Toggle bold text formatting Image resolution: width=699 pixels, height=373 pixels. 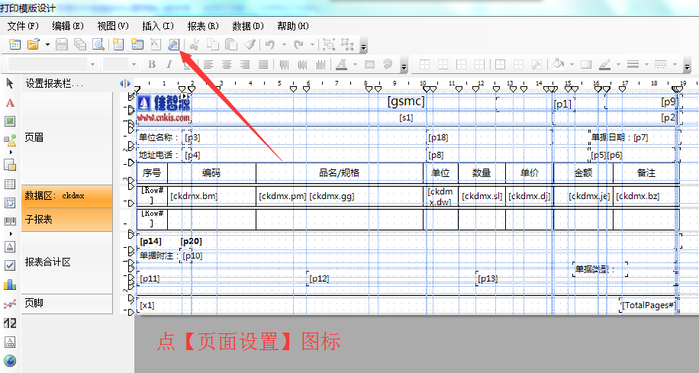[151, 64]
